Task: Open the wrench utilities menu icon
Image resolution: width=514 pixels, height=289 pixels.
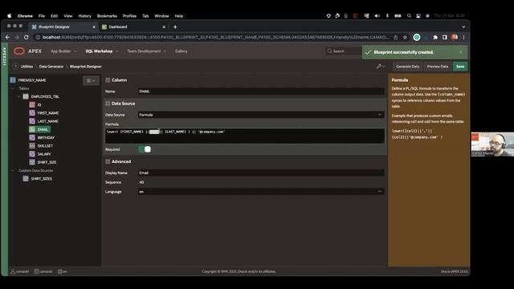Action: click(380, 67)
